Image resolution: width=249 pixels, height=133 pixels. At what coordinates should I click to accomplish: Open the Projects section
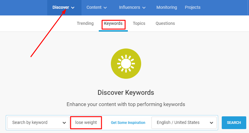click(192, 8)
